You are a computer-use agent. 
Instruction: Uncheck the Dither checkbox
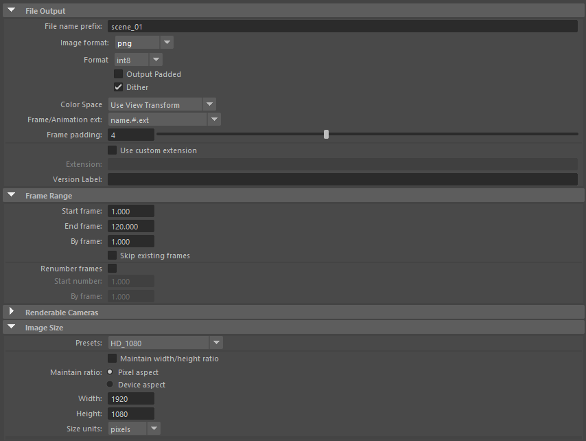click(x=119, y=87)
